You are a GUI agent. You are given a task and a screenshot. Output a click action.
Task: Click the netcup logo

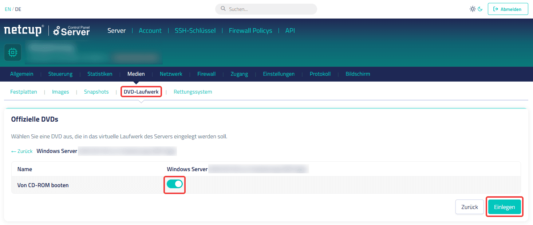24,31
